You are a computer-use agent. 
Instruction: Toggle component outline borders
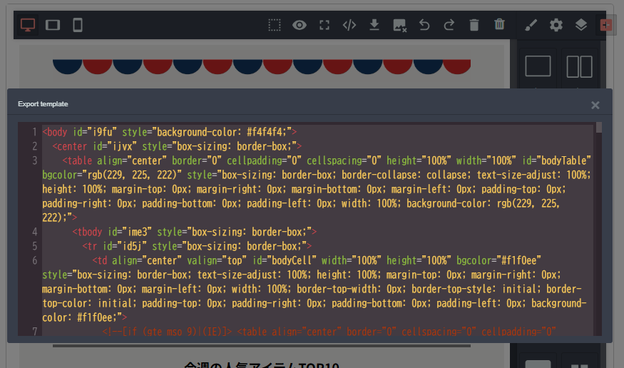pos(275,25)
